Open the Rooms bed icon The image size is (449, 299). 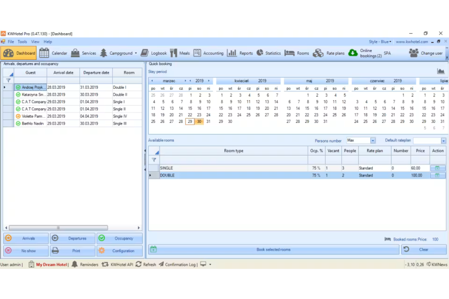coord(289,53)
